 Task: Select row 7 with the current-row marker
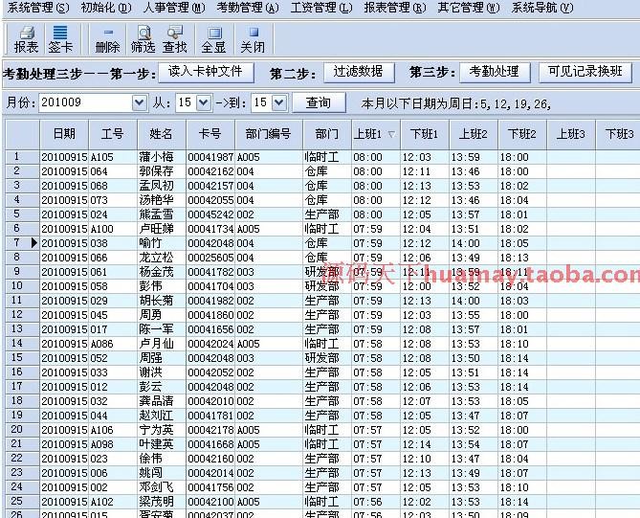coord(22,243)
